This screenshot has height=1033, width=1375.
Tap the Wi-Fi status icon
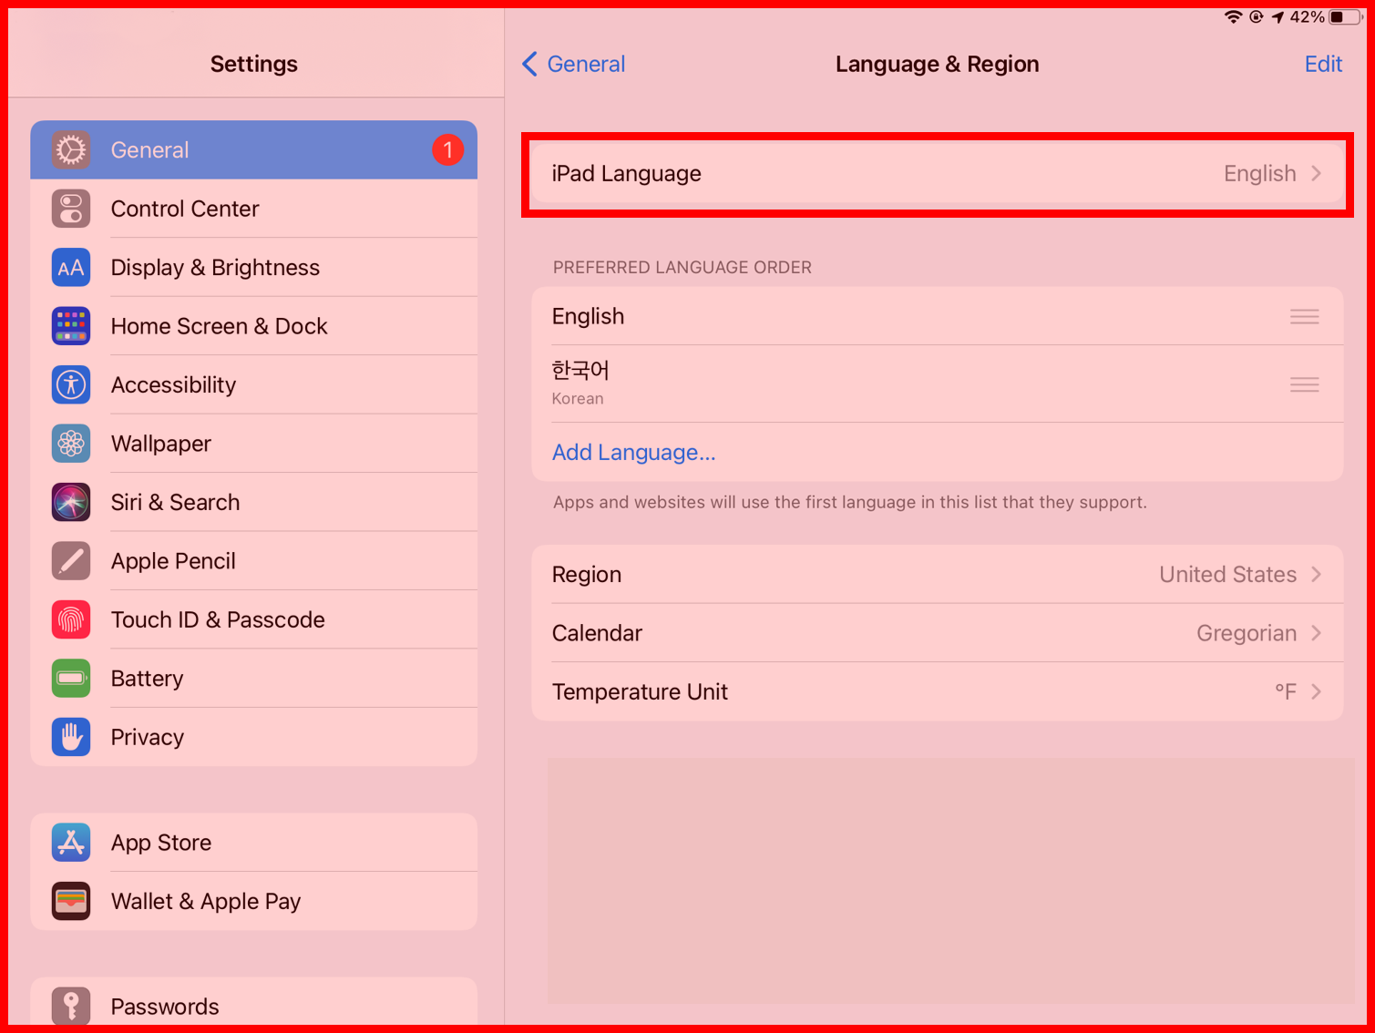click(x=1233, y=17)
